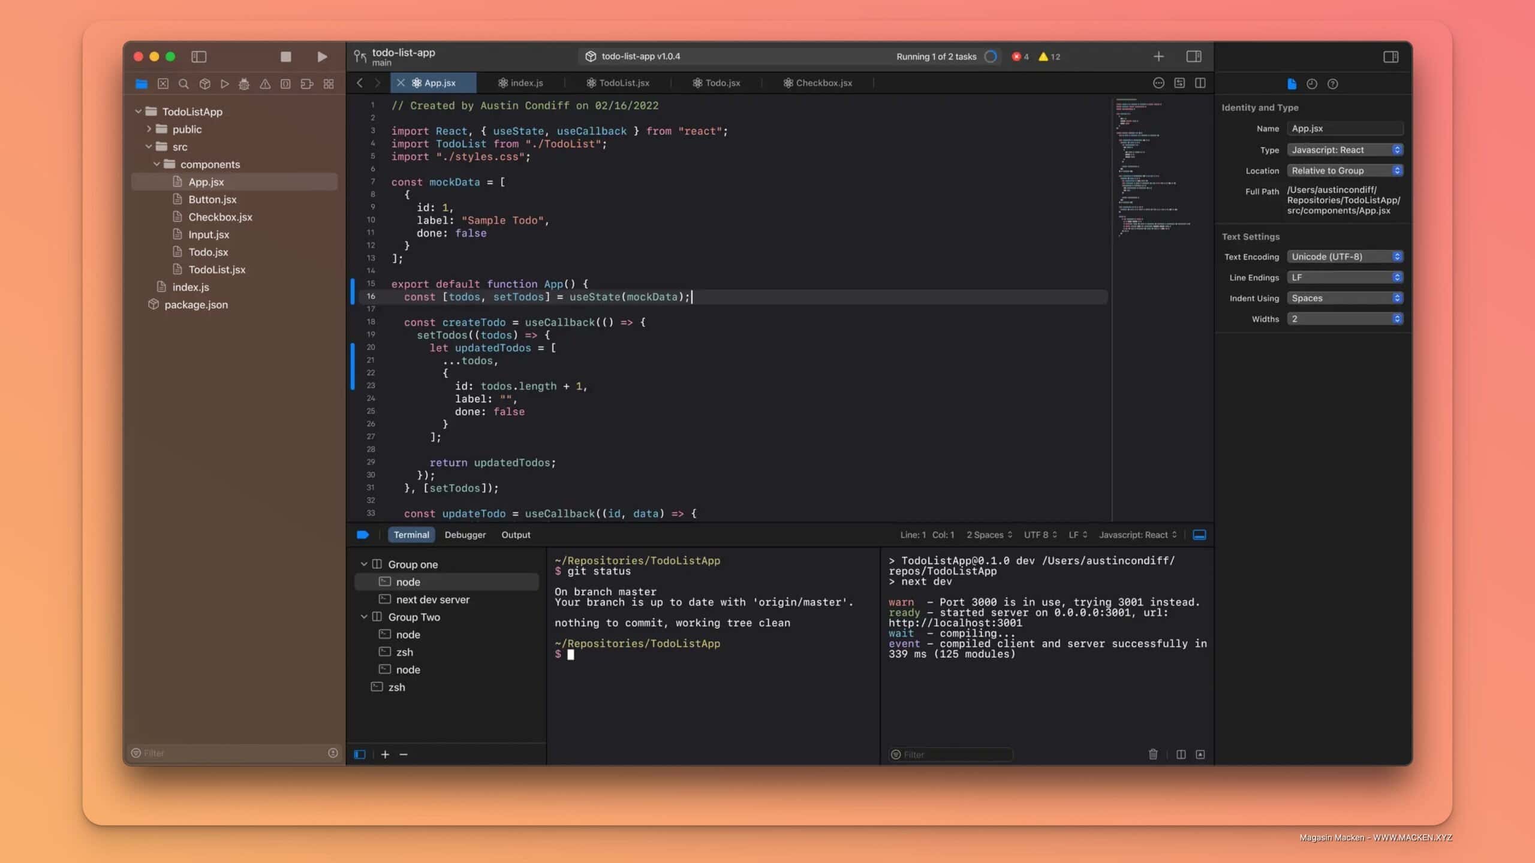
Task: Toggle the inspector sidebar from editor toolbar
Action: coord(1193,56)
